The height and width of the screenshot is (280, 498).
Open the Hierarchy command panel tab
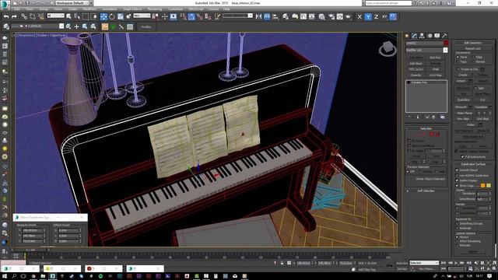tap(422, 36)
